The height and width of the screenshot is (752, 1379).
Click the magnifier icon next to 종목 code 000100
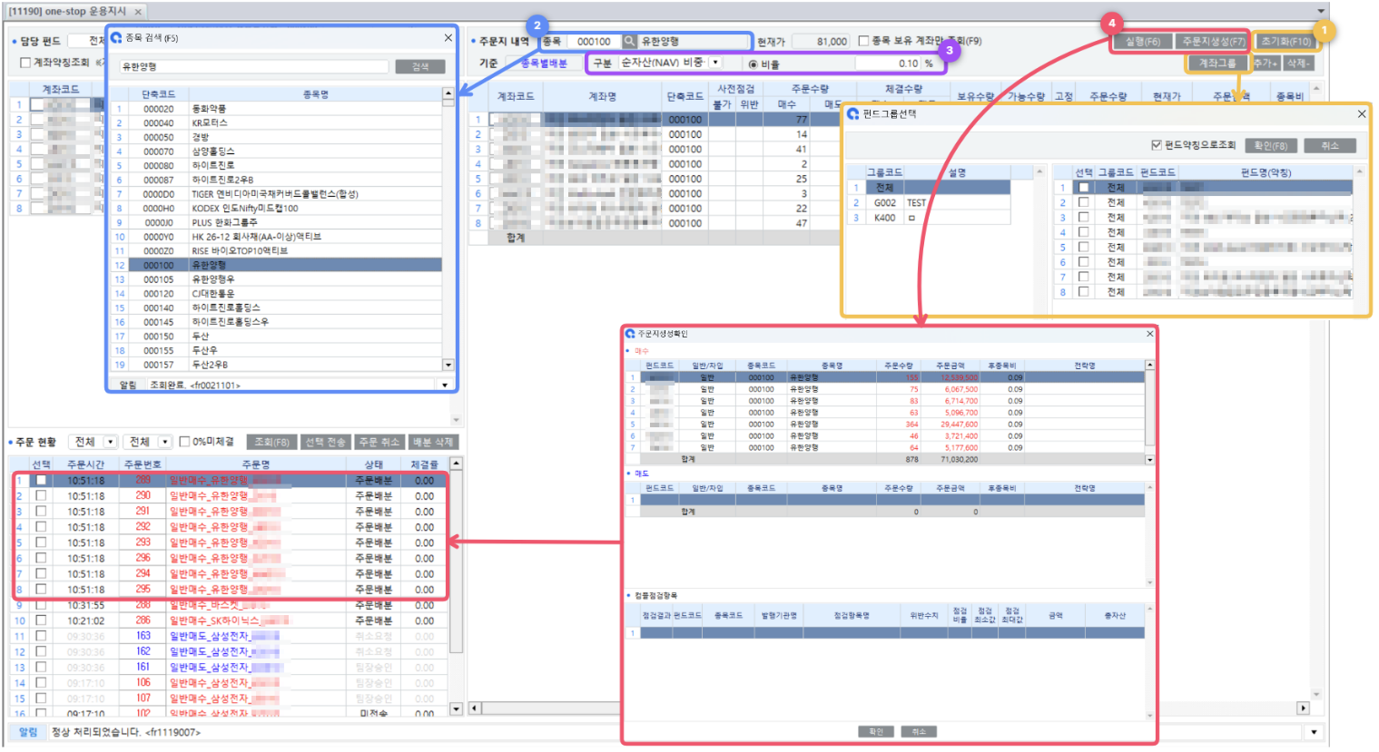pyautogui.click(x=629, y=41)
